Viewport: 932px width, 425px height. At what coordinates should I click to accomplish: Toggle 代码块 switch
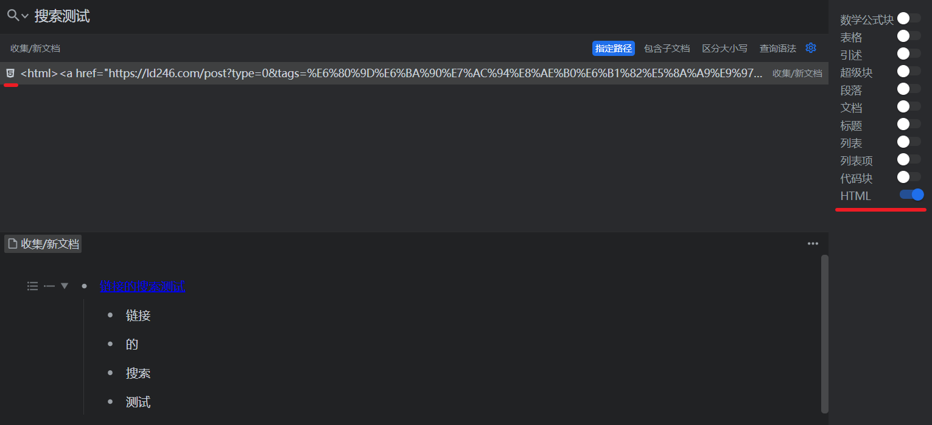coord(909,177)
